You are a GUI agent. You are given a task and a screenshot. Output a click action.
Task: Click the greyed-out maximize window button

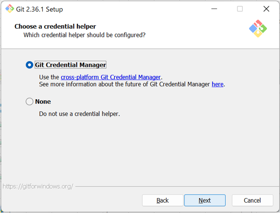(240, 9)
